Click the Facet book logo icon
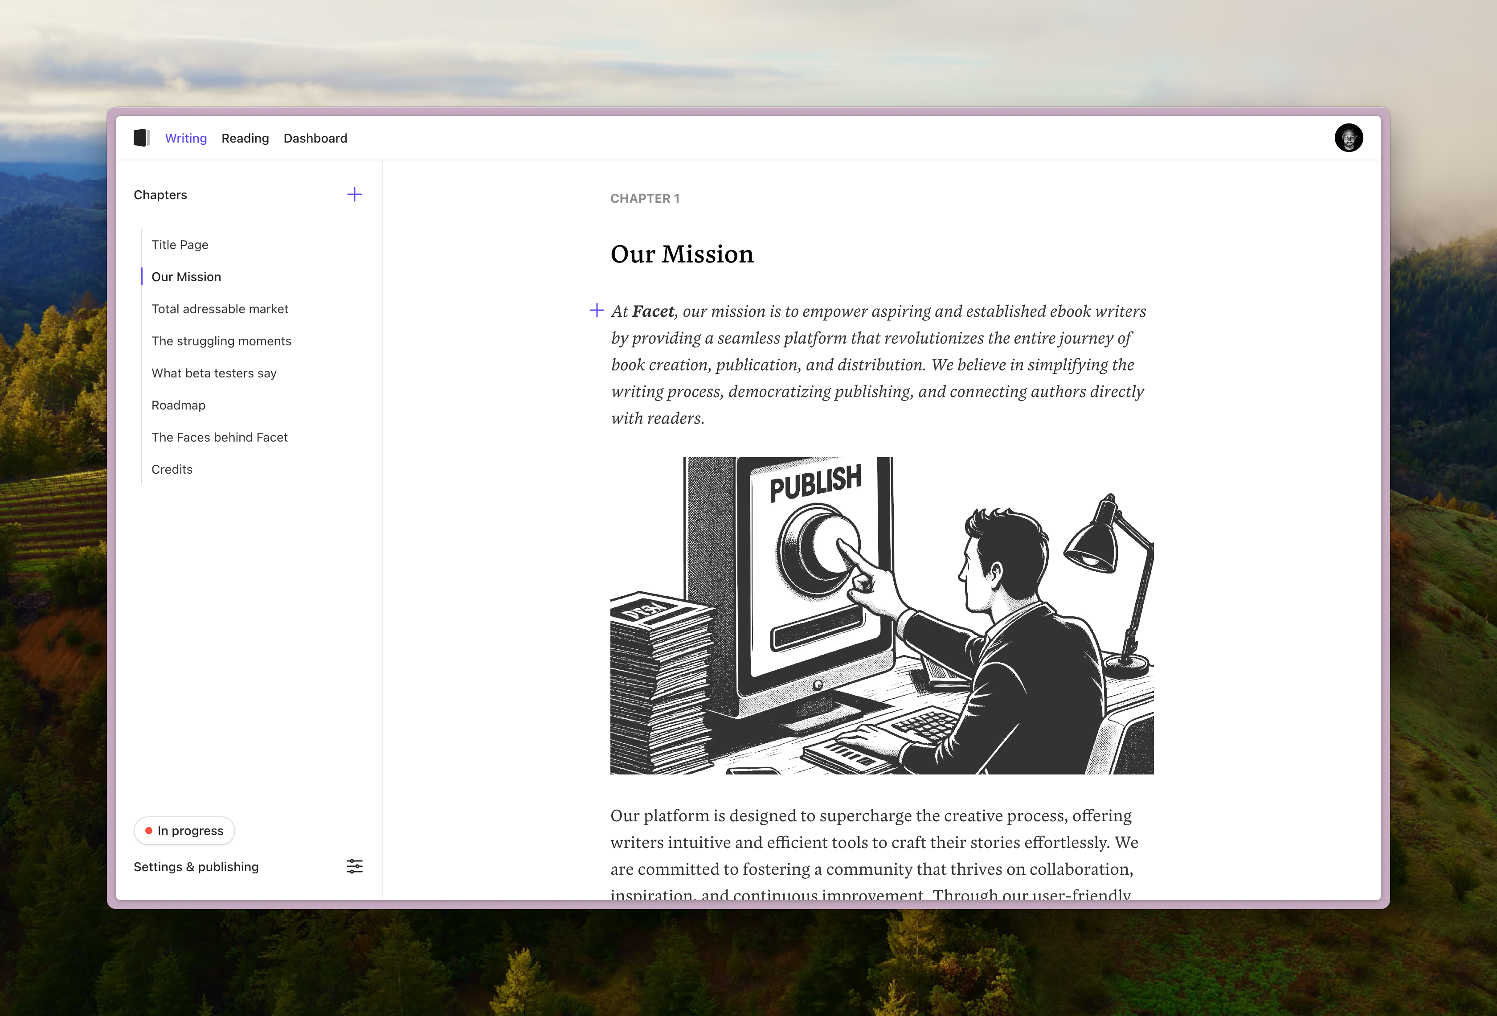This screenshot has height=1016, width=1497. point(142,138)
